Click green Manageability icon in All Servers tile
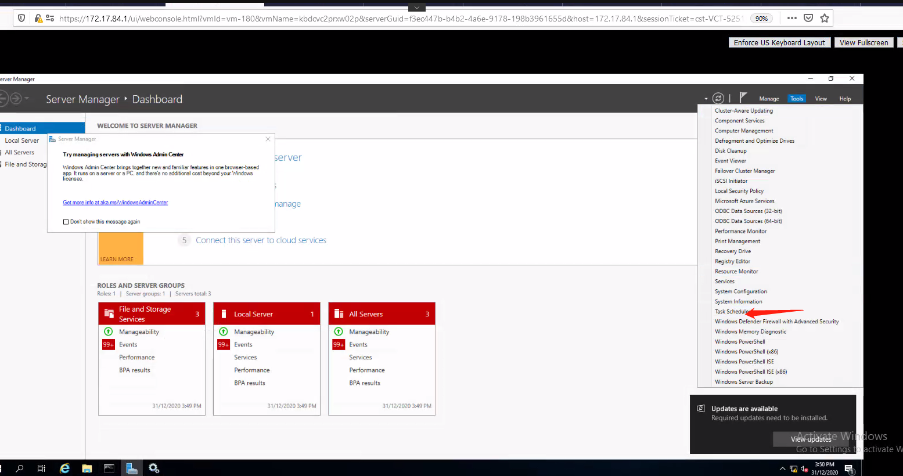The image size is (903, 476). pos(339,331)
